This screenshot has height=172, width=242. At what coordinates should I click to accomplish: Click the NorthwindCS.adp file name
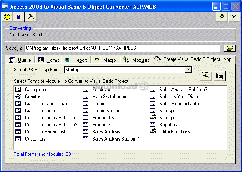pyautogui.click(x=27, y=35)
